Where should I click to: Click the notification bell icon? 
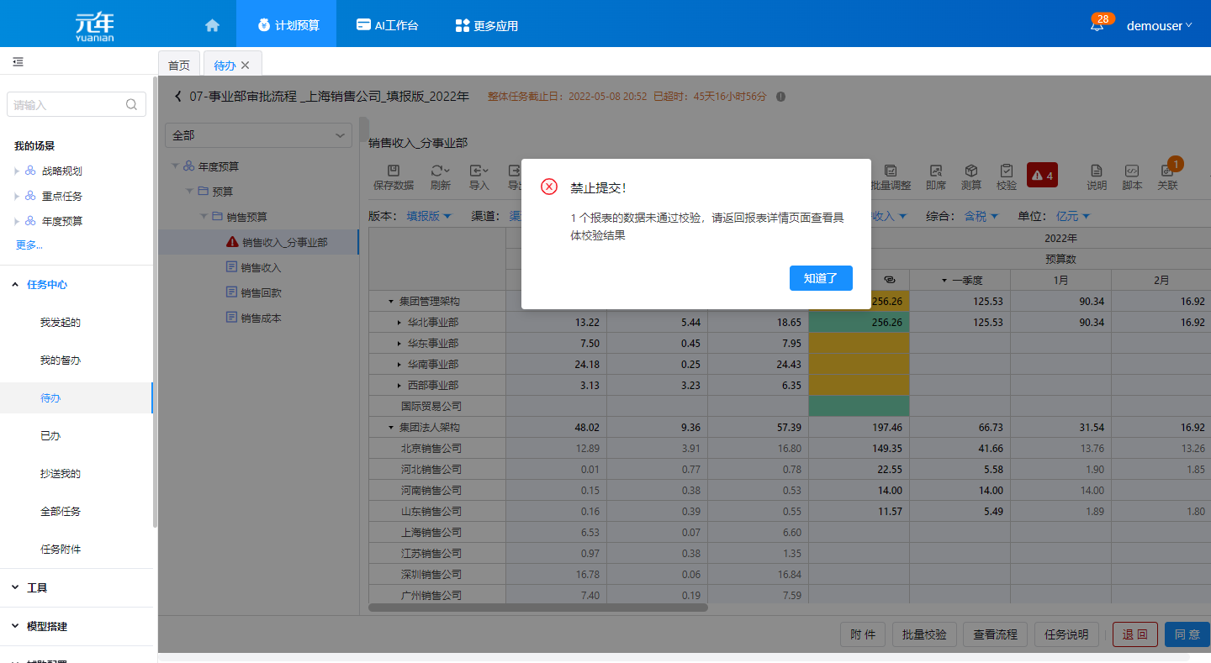1097,26
